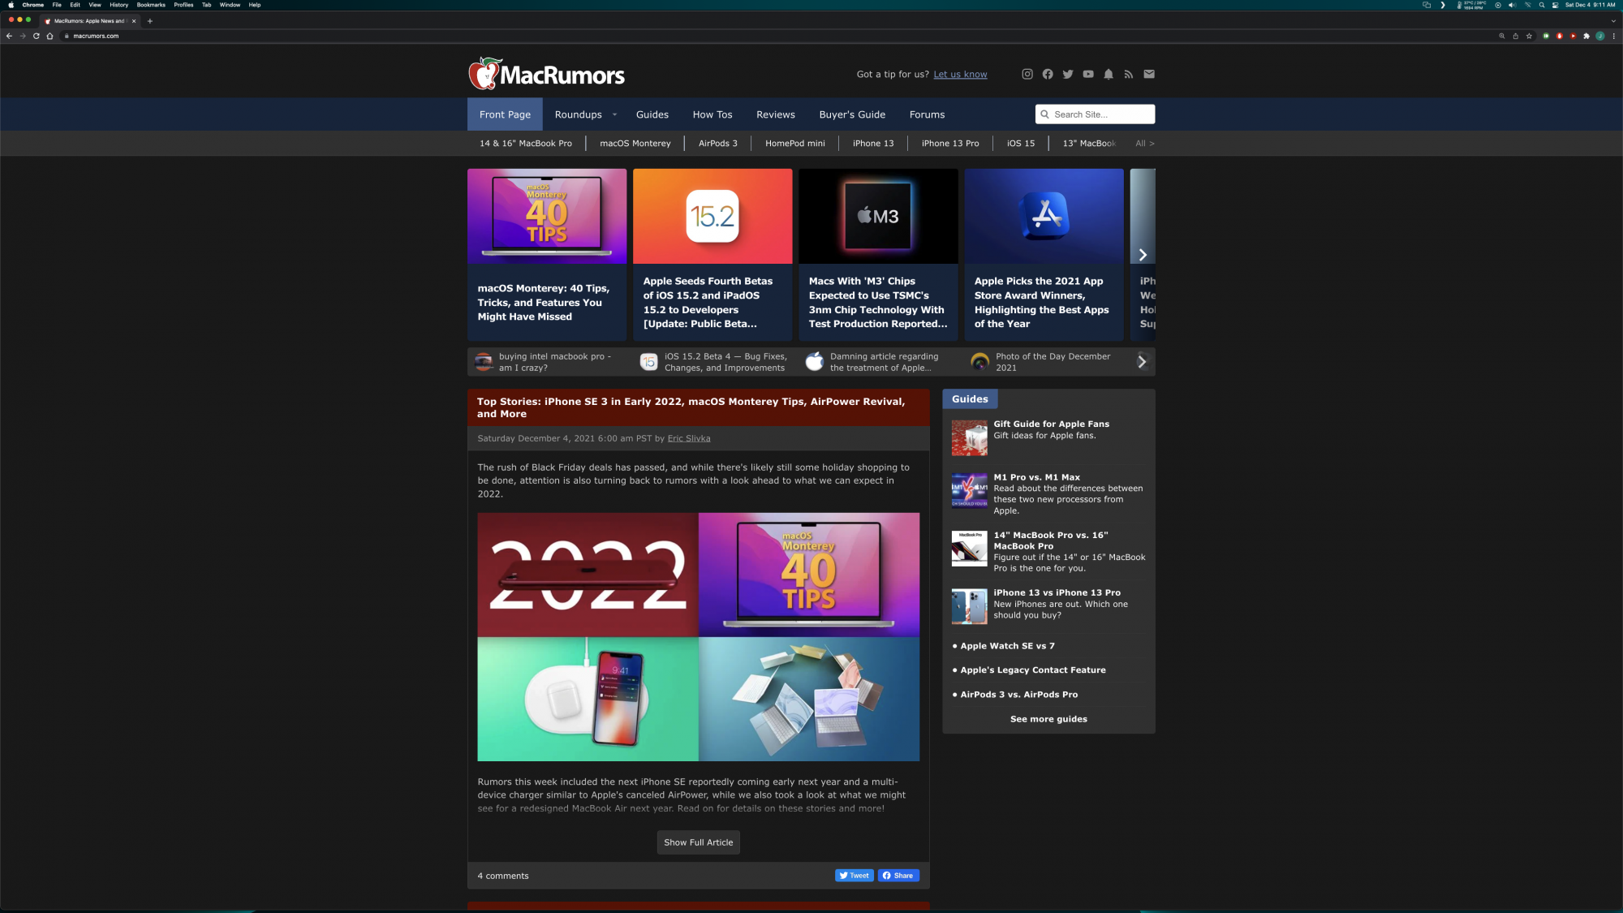
Task: Open the M3 chips story thumbnail
Action: [878, 216]
